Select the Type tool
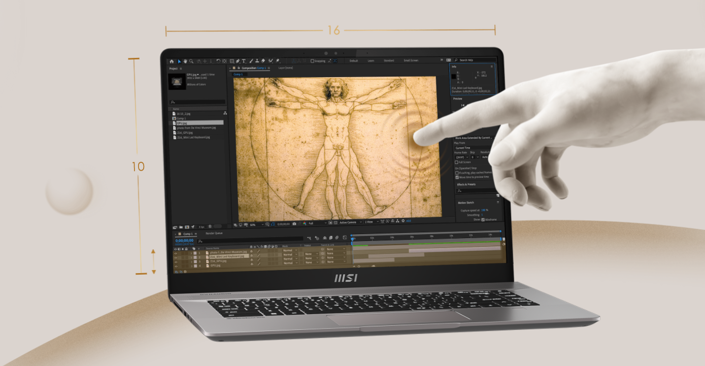The height and width of the screenshot is (366, 705). (244, 61)
